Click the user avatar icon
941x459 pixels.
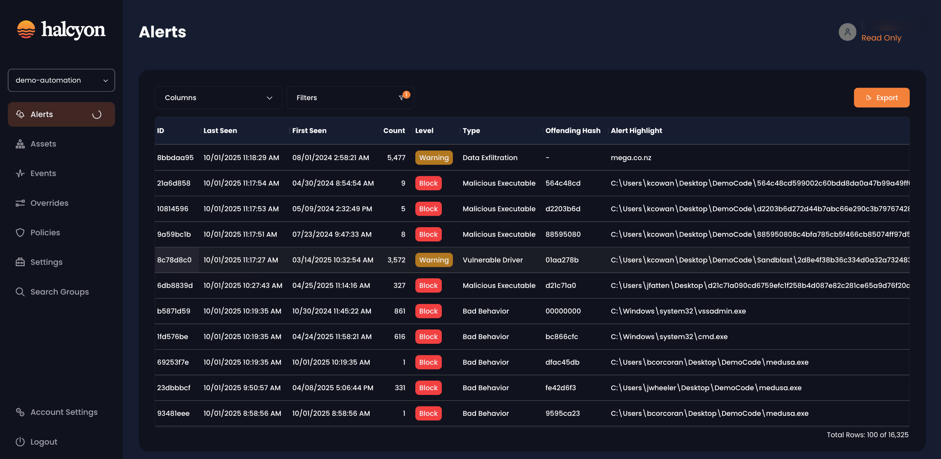[847, 32]
